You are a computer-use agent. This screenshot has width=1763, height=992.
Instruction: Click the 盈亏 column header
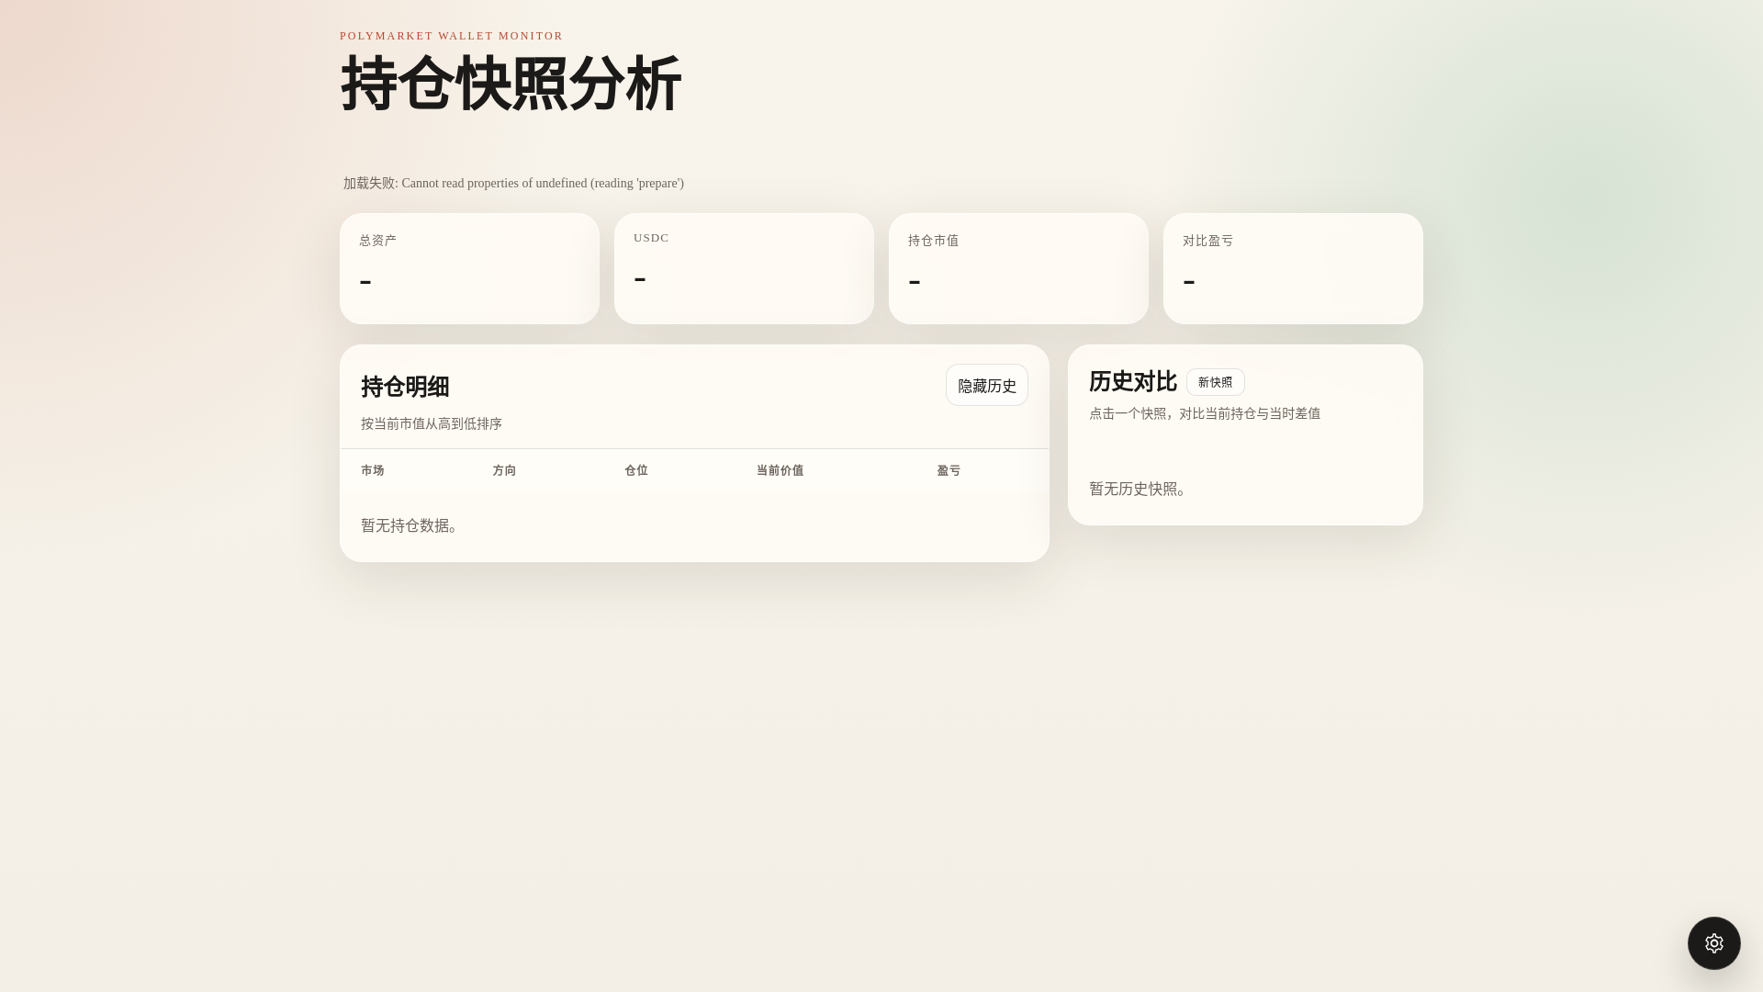[x=949, y=470]
